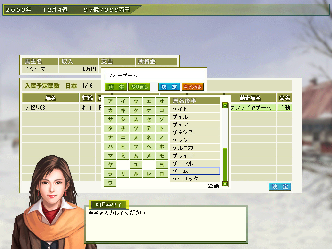Screen dimensions: 332x249
Task: Click the テ katakana key
Action: [x=149, y=128]
